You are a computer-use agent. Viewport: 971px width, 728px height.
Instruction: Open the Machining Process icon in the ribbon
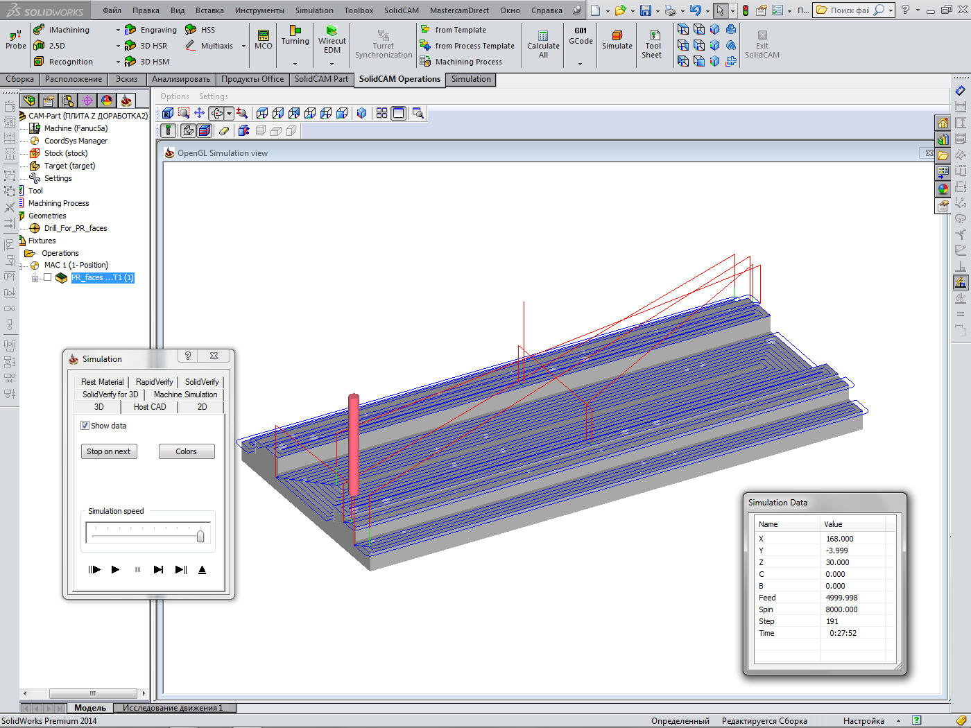click(425, 62)
